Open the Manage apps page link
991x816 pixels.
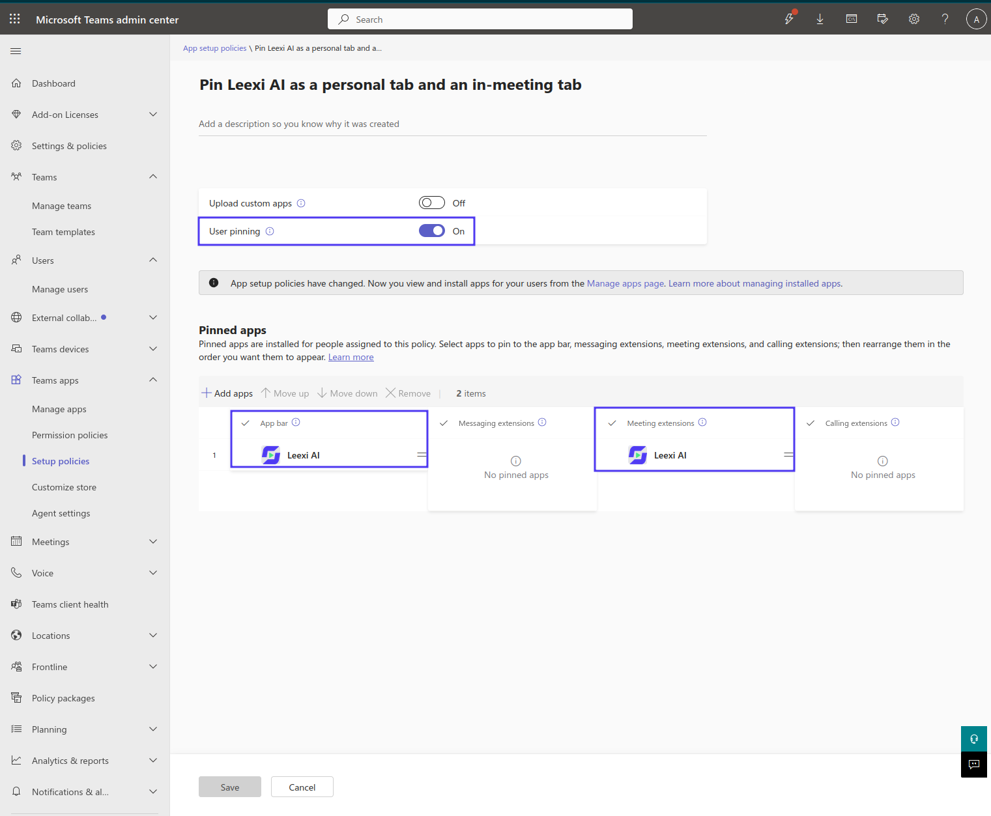625,283
